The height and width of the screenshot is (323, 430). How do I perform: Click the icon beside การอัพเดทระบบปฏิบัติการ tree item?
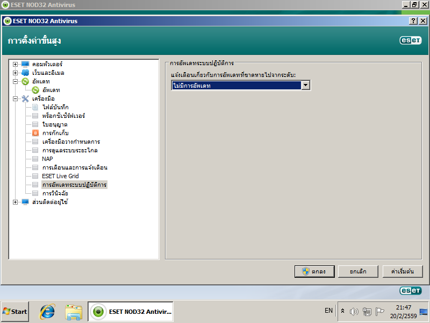(35, 185)
